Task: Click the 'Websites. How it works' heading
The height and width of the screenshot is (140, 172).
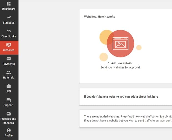Action: pyautogui.click(x=100, y=17)
